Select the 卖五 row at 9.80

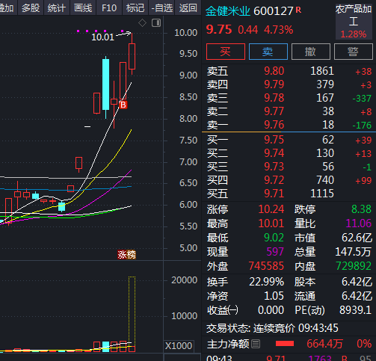(x=289, y=71)
